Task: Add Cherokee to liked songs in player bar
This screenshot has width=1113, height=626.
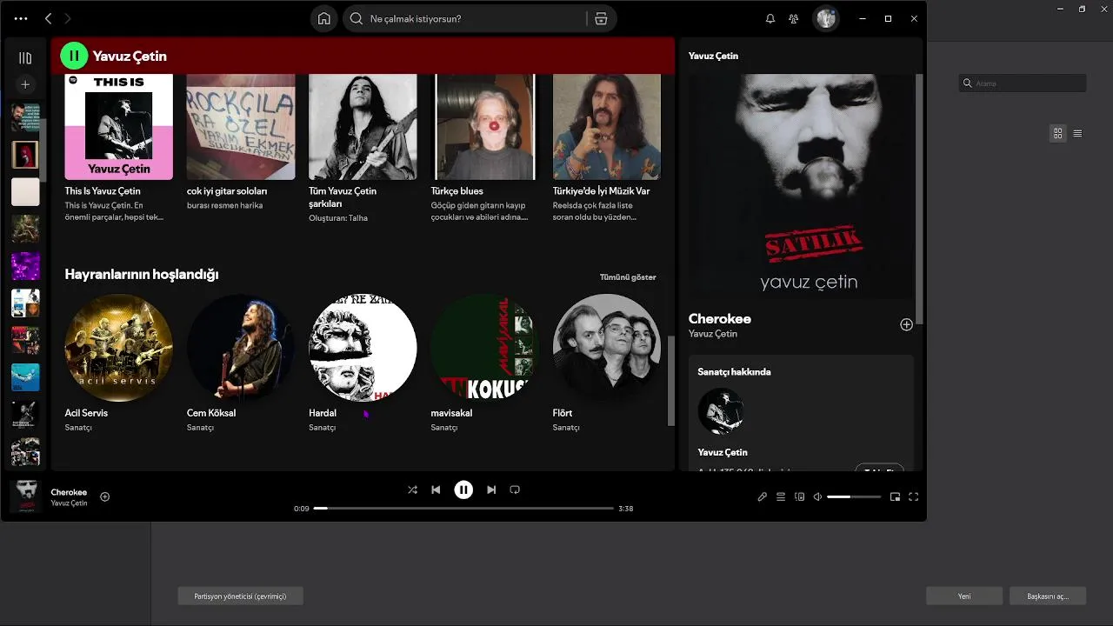Action: [105, 496]
